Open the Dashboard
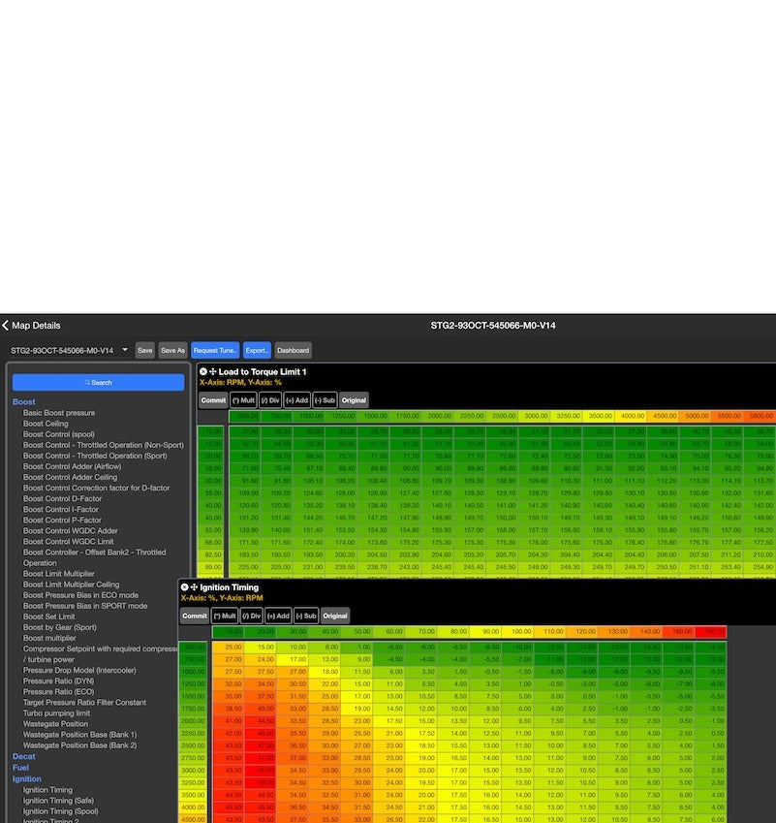This screenshot has height=823, width=776. coord(293,350)
